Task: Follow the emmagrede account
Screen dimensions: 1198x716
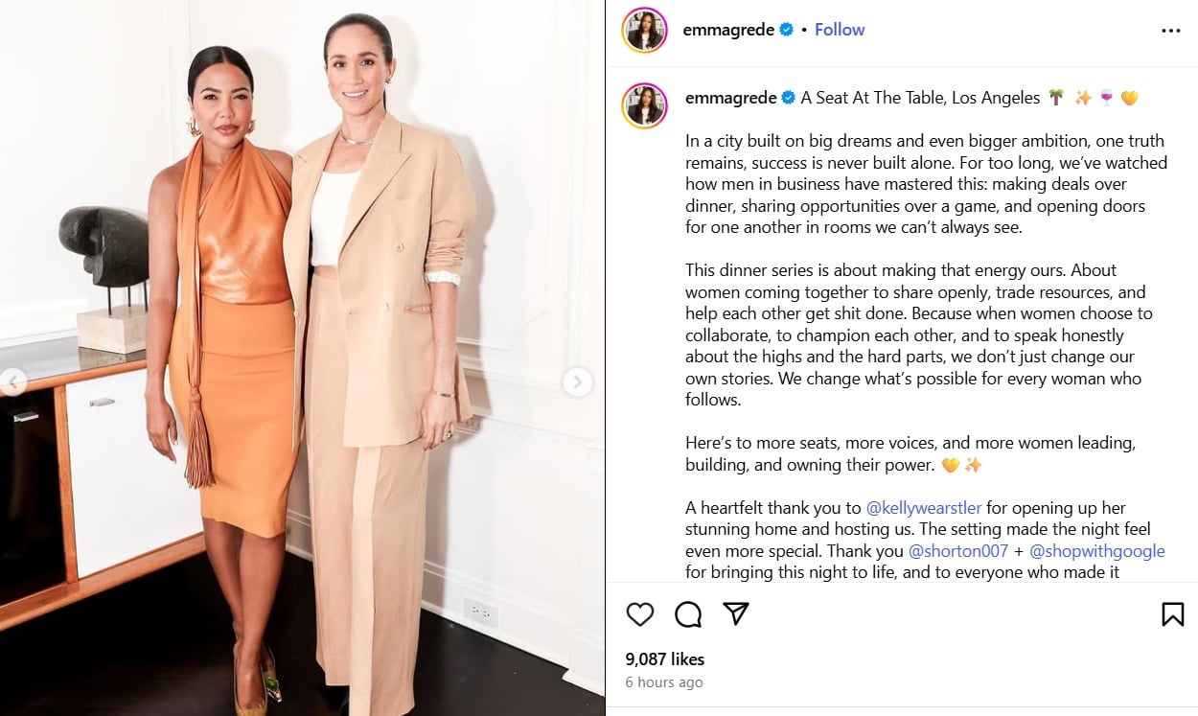Action: click(840, 30)
